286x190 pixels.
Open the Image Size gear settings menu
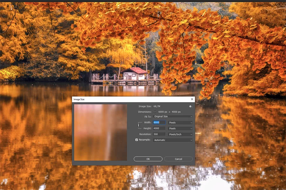click(x=190, y=106)
